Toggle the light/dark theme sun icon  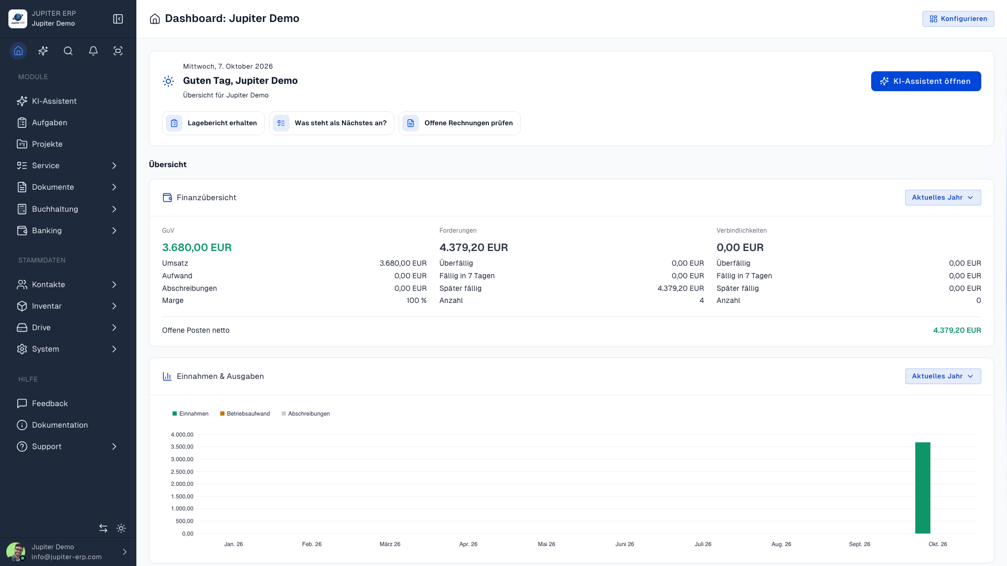tap(121, 528)
